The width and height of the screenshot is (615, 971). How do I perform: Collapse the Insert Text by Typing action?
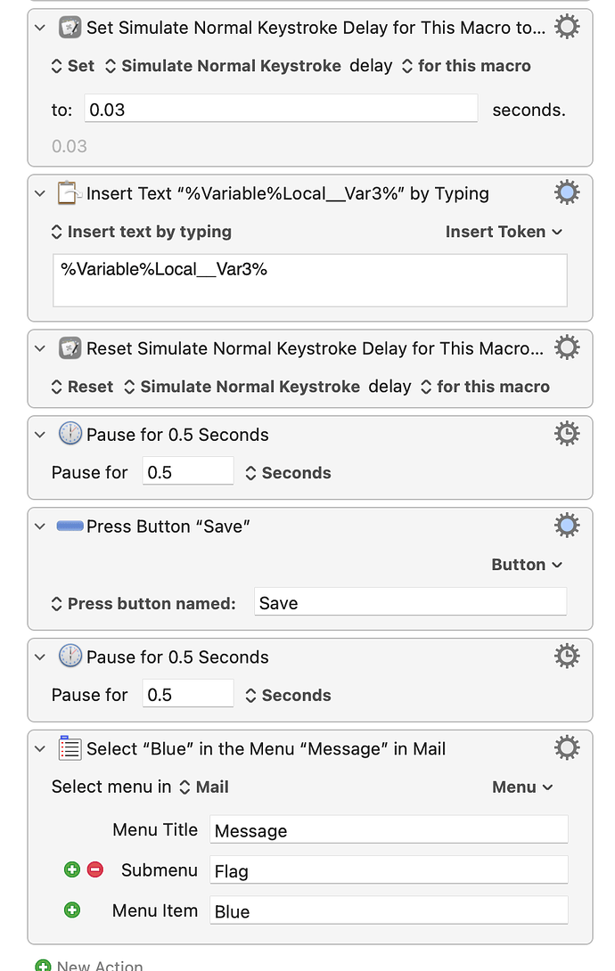pos(39,192)
